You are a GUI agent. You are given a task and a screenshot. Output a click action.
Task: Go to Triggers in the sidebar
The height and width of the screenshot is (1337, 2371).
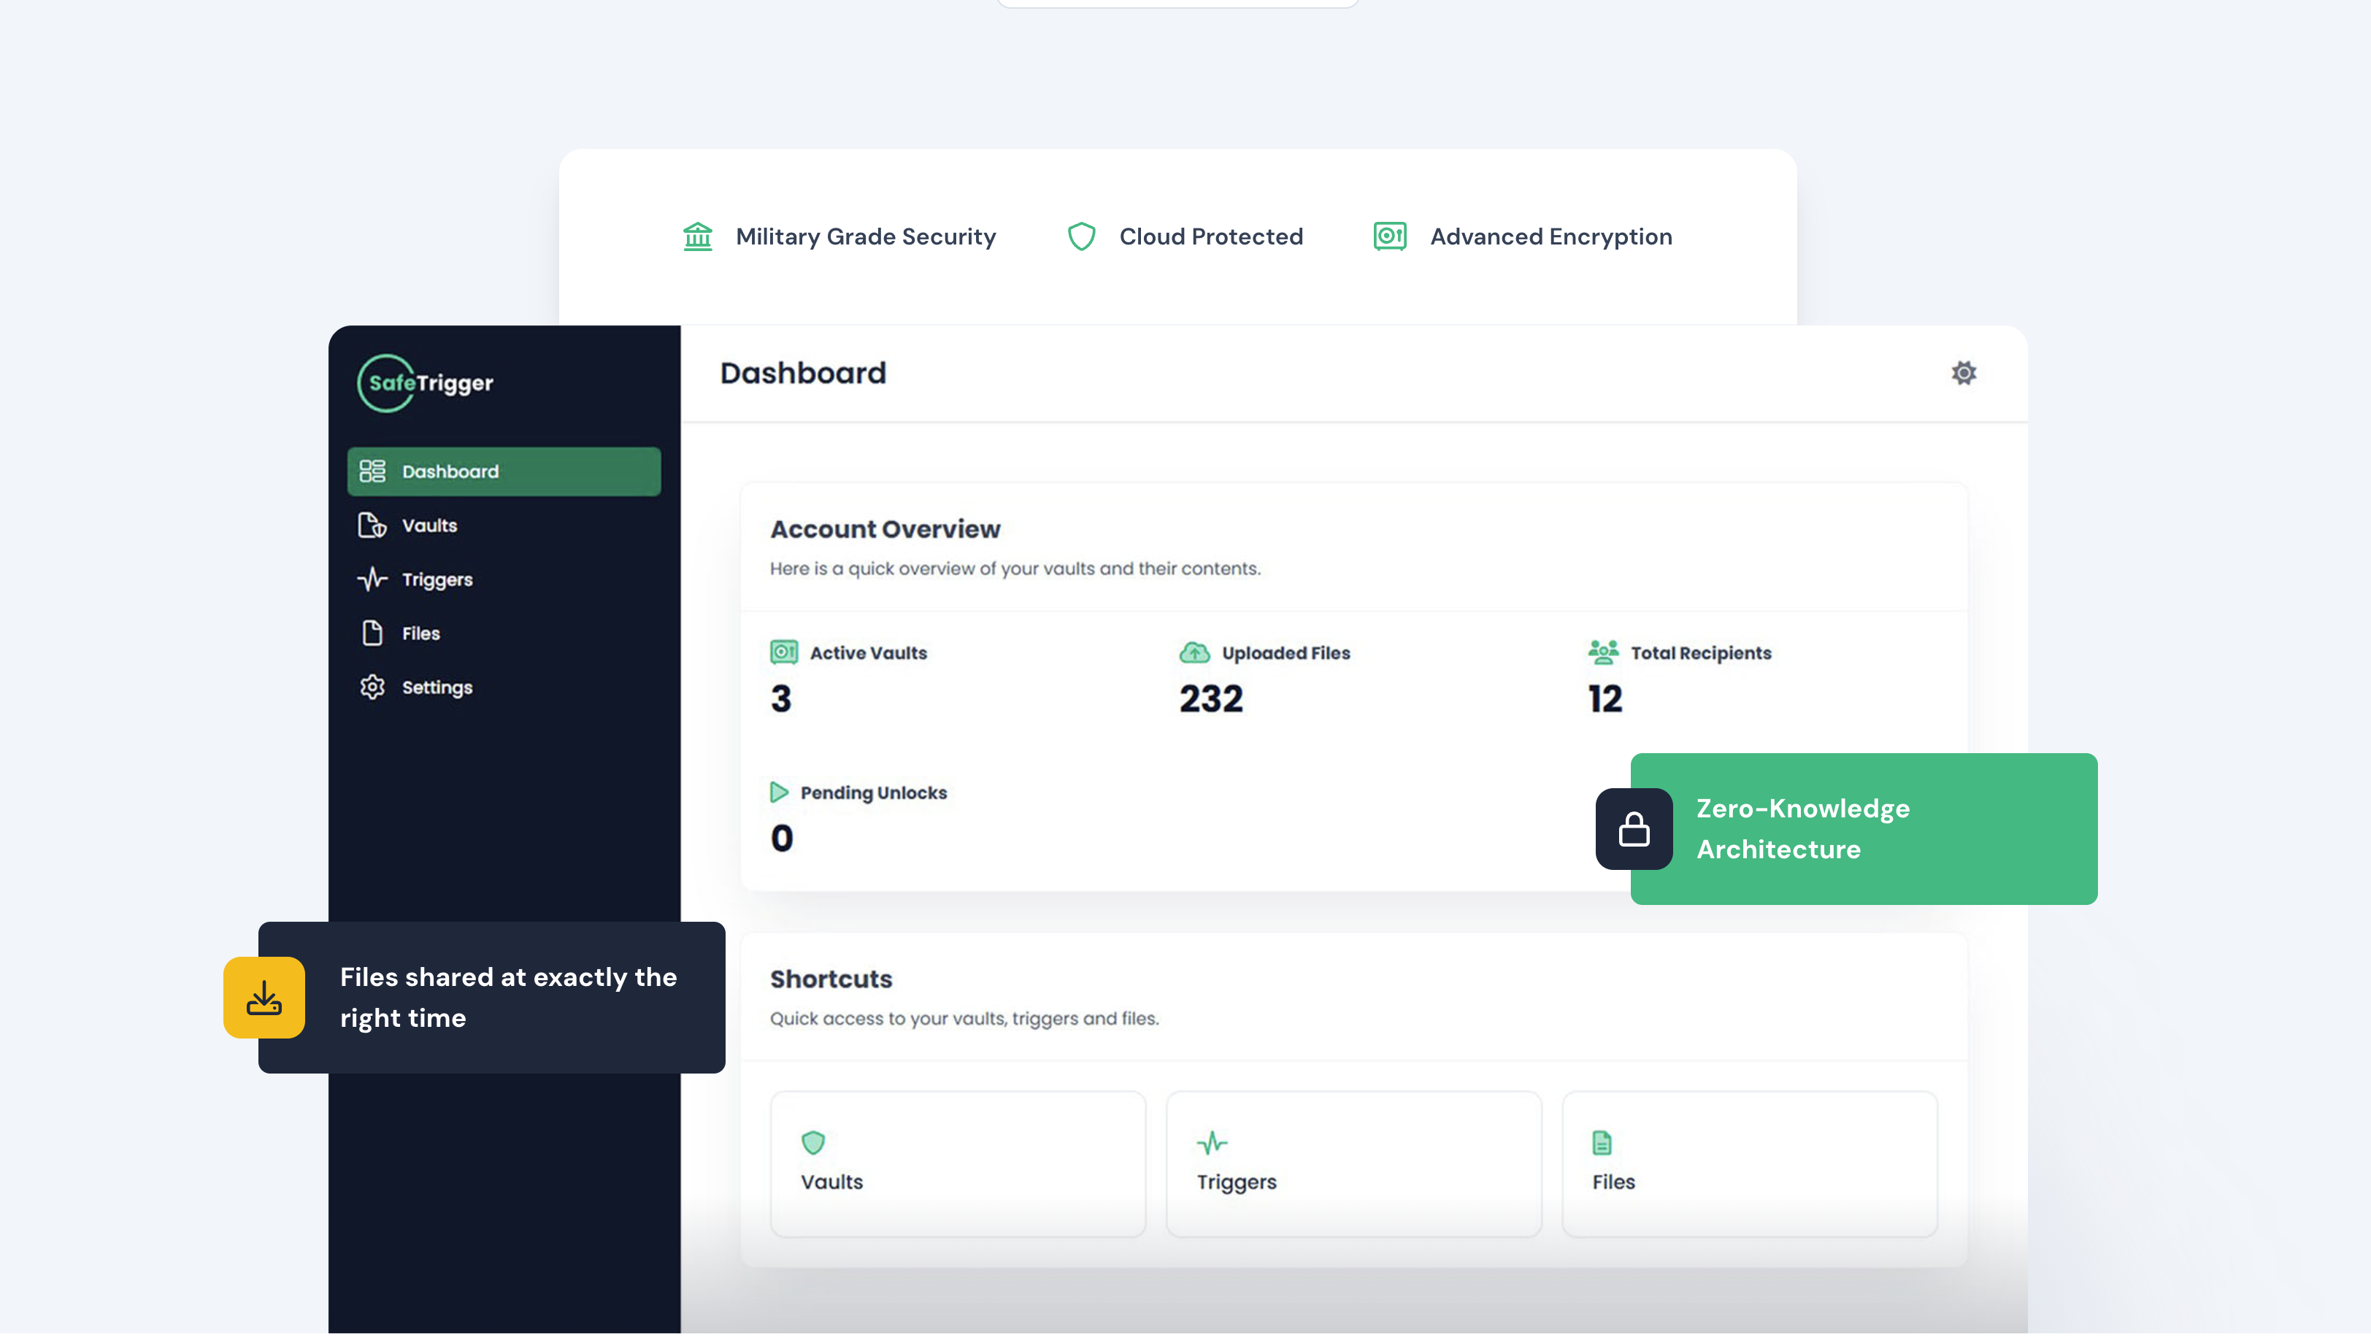[437, 581]
